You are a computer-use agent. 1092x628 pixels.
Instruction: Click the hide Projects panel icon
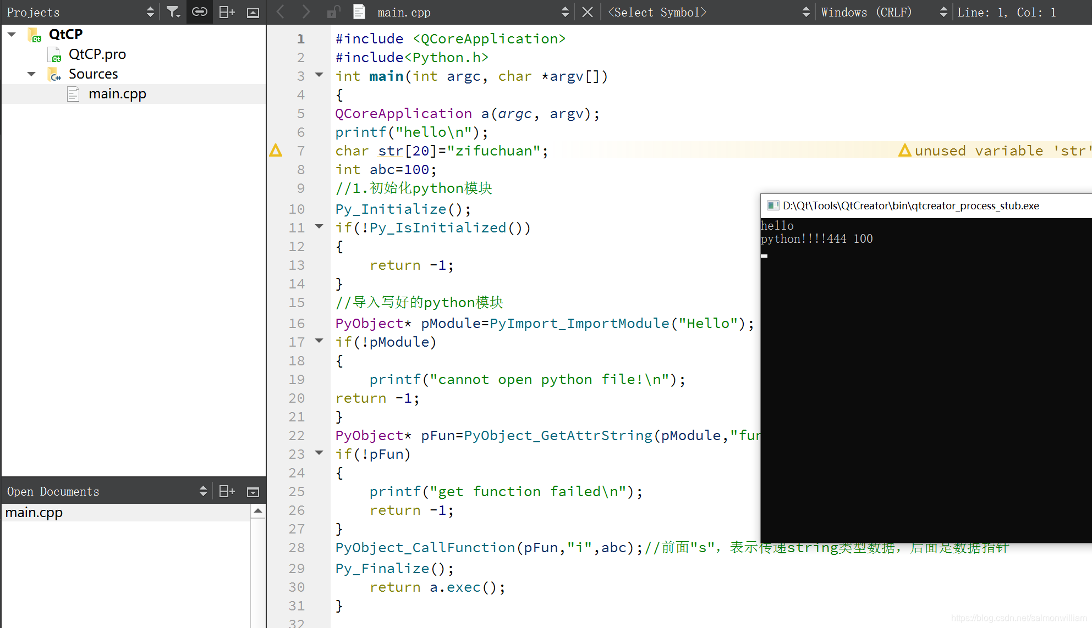(253, 12)
